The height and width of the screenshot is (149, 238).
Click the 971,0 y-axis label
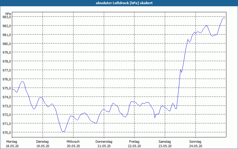click(7, 124)
